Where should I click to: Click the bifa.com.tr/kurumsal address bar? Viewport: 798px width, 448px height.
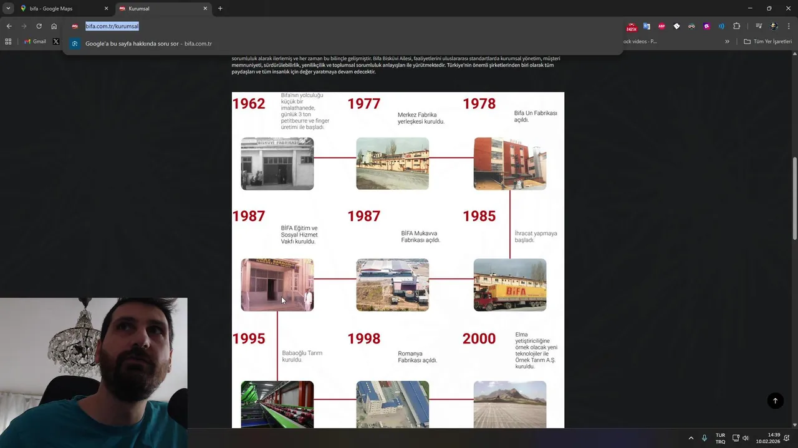point(343,26)
